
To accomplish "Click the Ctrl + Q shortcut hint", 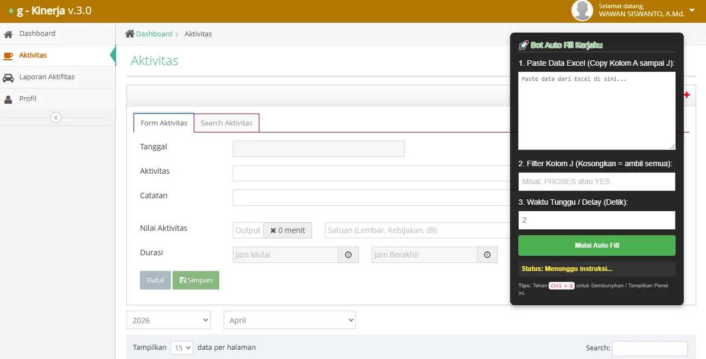I will pyautogui.click(x=561, y=286).
